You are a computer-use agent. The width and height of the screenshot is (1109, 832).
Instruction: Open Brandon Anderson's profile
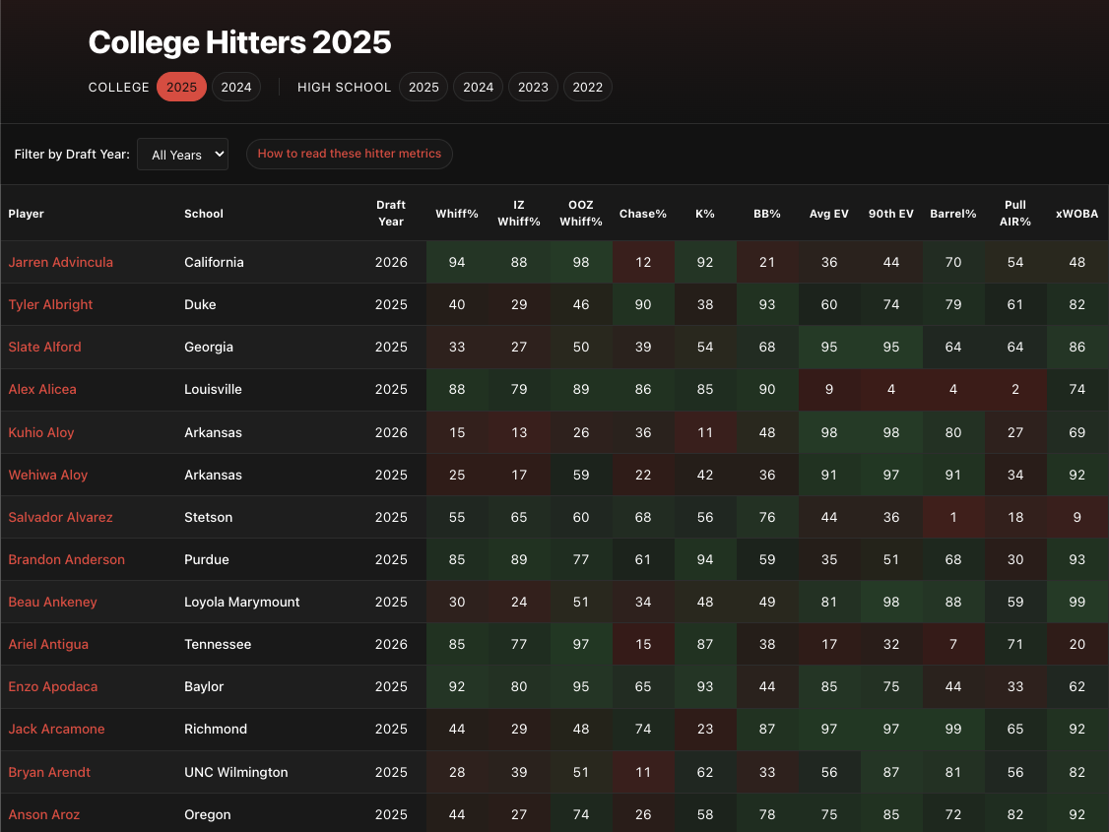(66, 559)
